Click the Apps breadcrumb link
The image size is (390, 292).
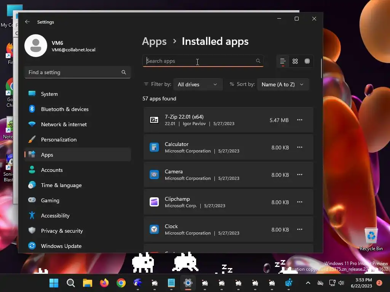(x=154, y=41)
